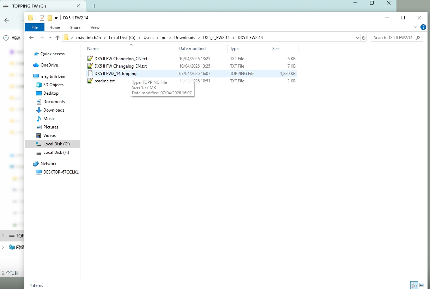
Task: Refresh the current folder view
Action: (364, 38)
